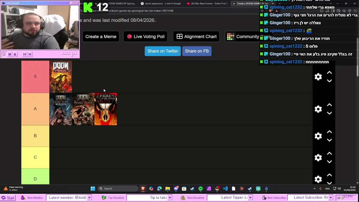This screenshot has width=359, height=202.
Task: Open Brave browser from the taskbar
Action: click(143, 189)
